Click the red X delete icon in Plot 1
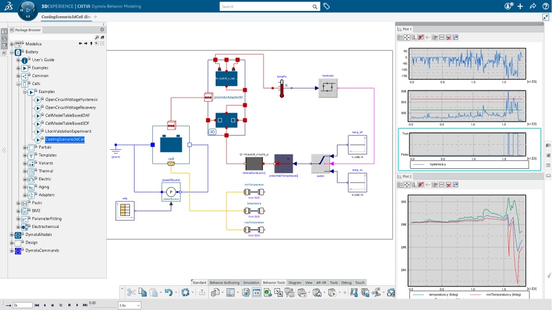 coord(448,37)
